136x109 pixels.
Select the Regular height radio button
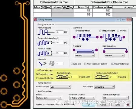coord(76,31)
